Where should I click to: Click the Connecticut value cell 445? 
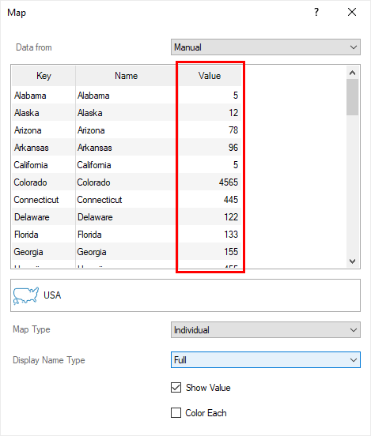(x=210, y=199)
